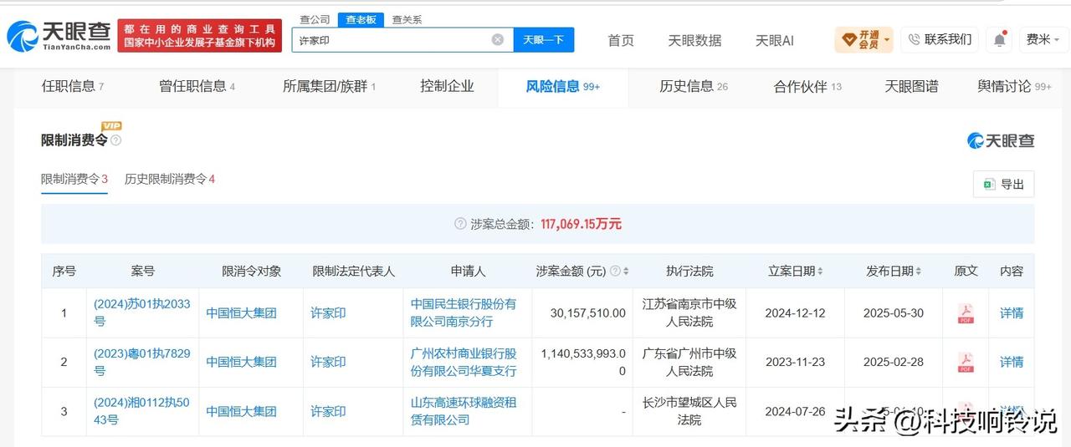1071x447 pixels.
Task: Open PDF original for case 苏01执2033号
Action: [966, 313]
